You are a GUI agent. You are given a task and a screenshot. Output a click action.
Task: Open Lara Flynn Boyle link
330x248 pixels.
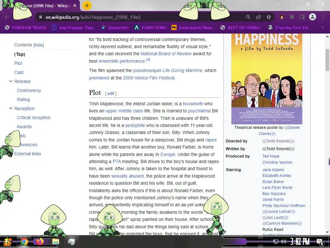tap(277, 188)
